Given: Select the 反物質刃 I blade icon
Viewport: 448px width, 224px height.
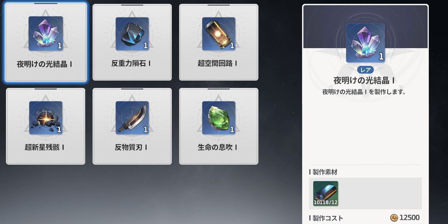Looking at the screenshot, I should click(x=132, y=118).
